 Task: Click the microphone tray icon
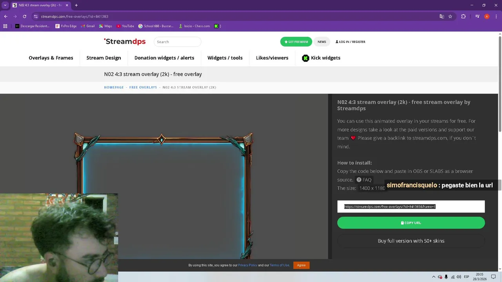click(446, 277)
